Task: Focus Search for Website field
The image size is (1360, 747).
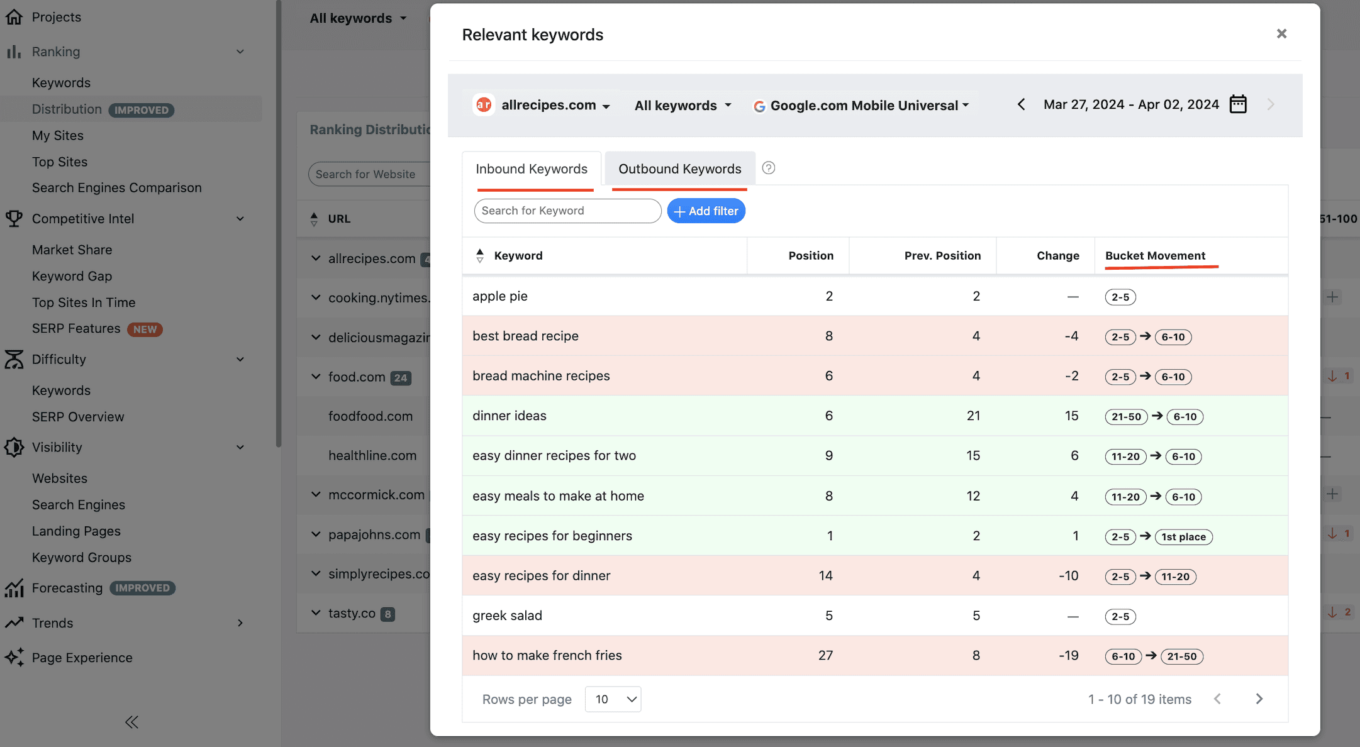Action: (369, 174)
